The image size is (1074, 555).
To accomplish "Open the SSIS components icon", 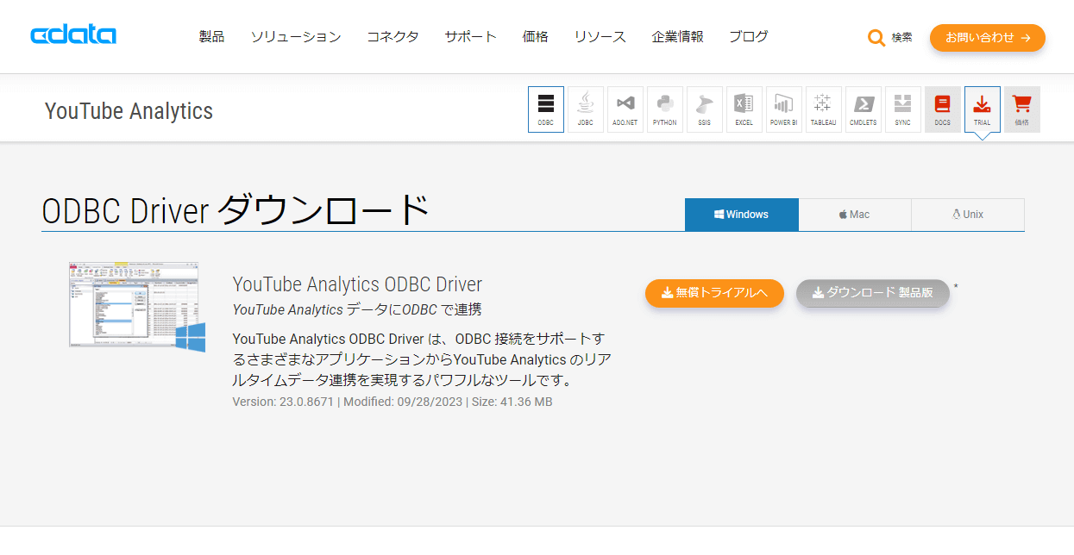I will click(x=705, y=109).
